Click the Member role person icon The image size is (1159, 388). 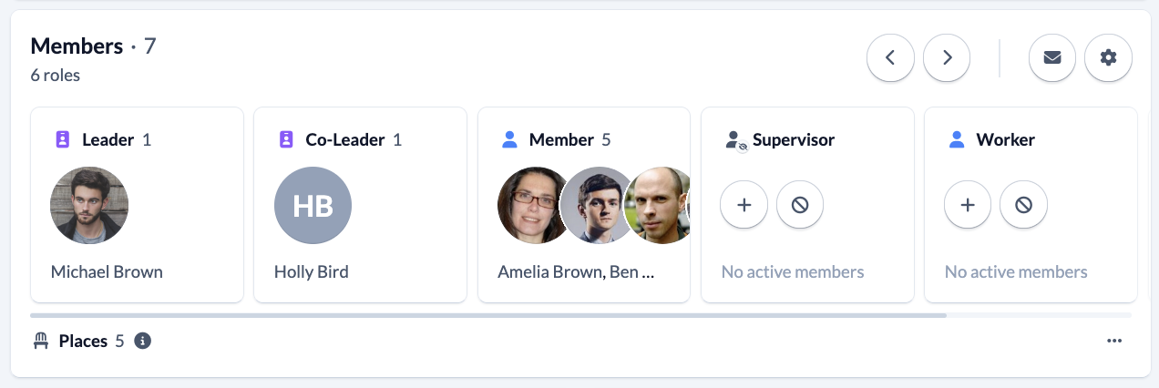pos(510,139)
